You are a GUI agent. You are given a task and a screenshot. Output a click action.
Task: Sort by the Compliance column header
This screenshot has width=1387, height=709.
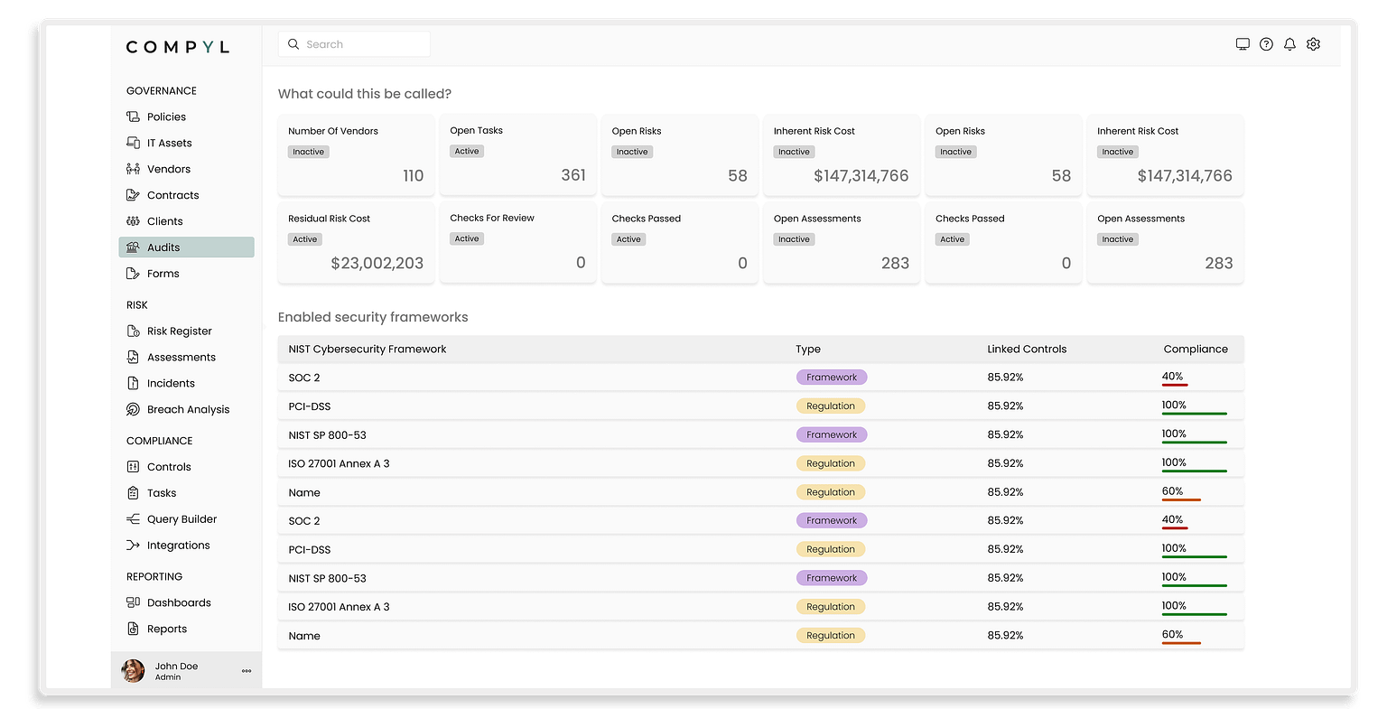1195,349
